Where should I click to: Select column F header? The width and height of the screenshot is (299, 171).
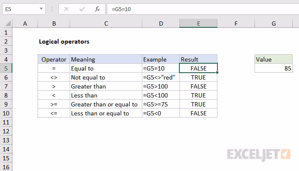pos(236,24)
